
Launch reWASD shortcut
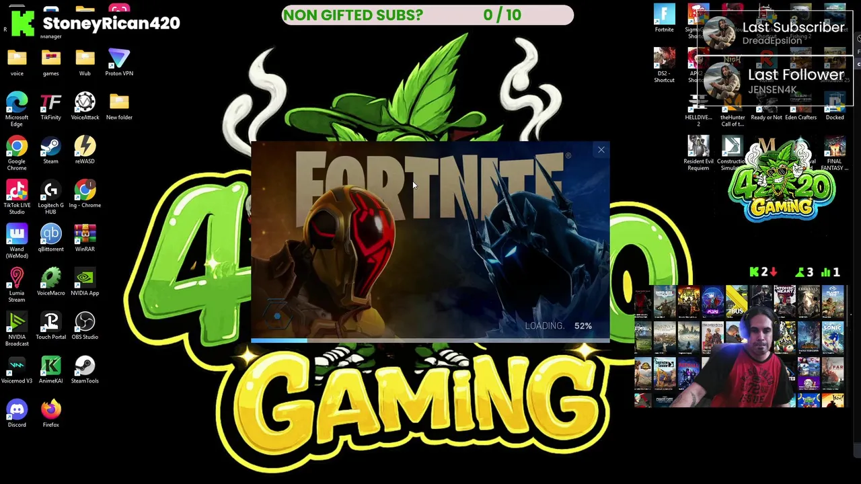[85, 151]
